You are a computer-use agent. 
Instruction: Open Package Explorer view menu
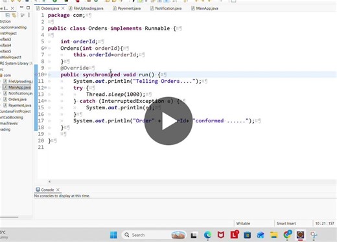click(29, 15)
